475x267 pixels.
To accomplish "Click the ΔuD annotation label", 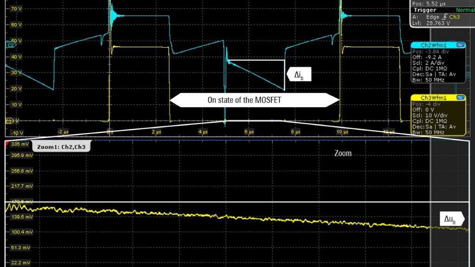I will pyautogui.click(x=450, y=219).
